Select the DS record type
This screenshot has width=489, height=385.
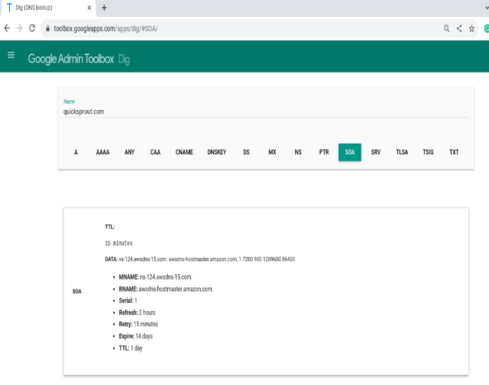pyautogui.click(x=246, y=152)
